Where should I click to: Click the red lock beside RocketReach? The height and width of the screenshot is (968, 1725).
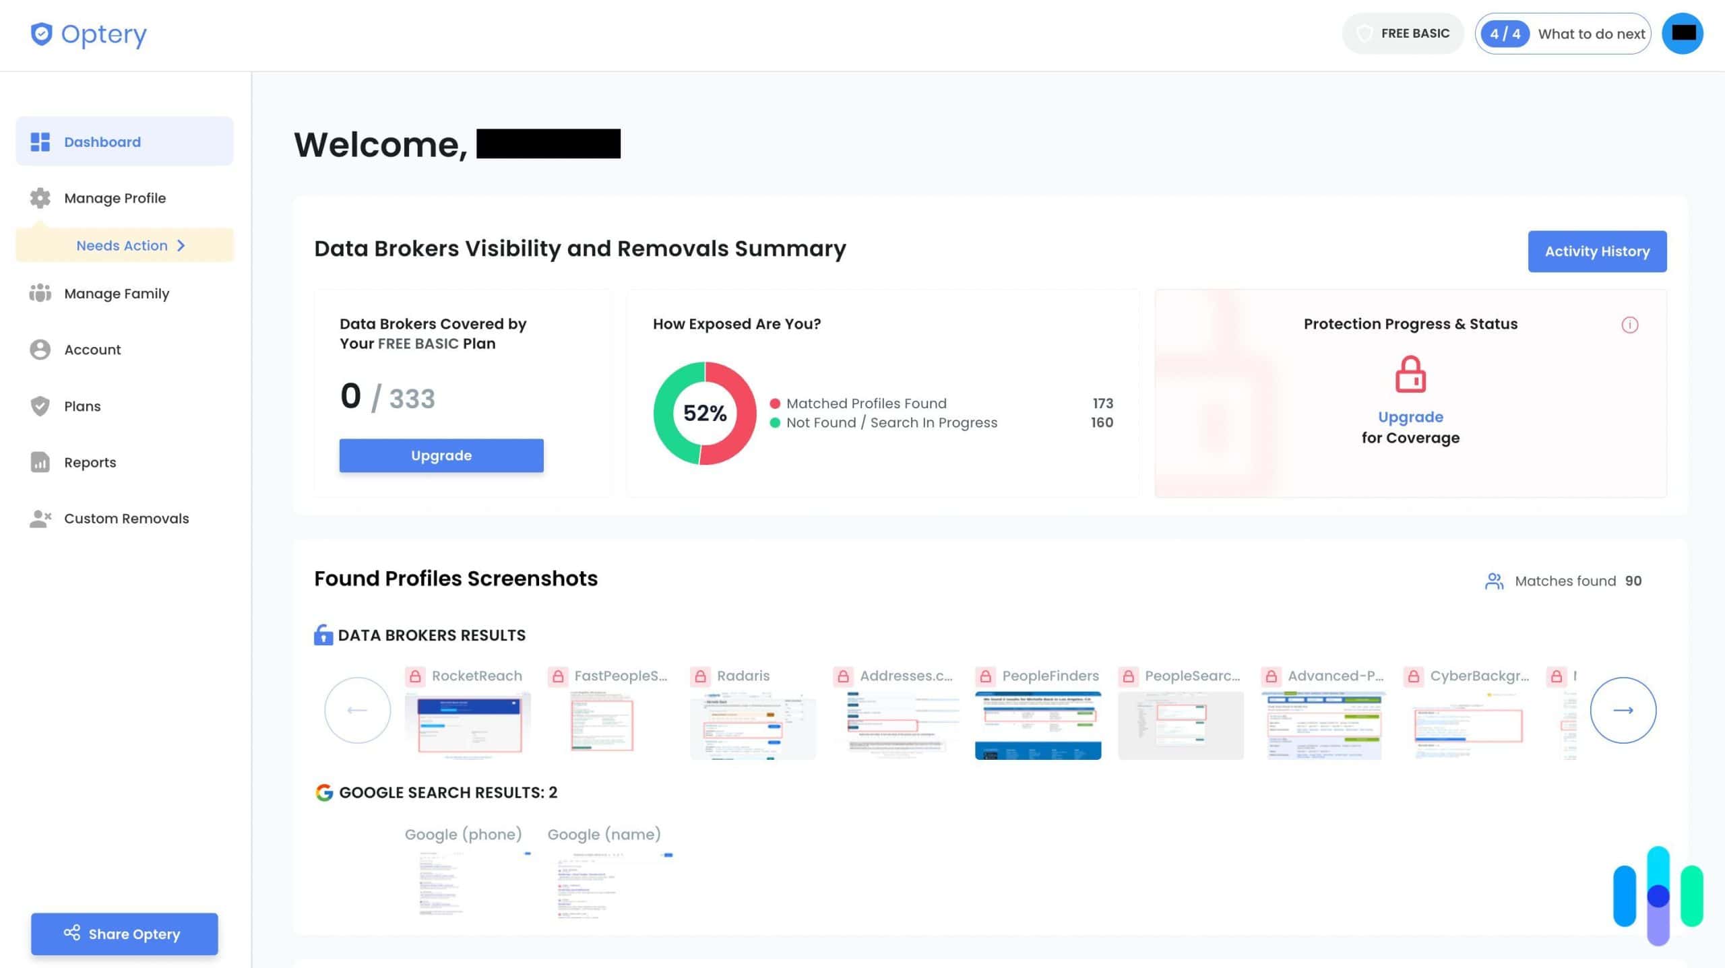415,676
